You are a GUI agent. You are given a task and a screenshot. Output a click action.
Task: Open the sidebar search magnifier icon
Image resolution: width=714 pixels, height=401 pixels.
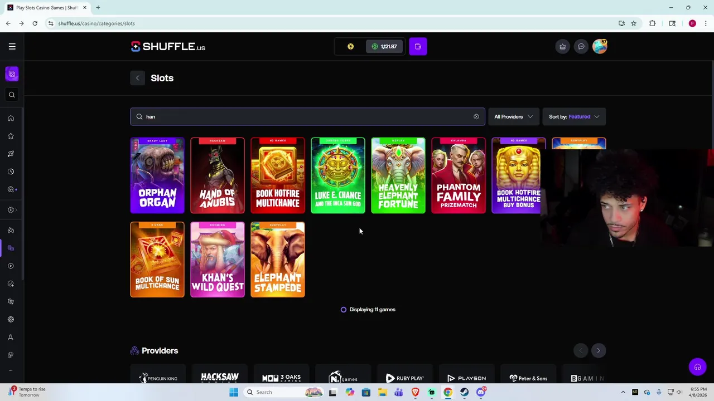[12, 95]
